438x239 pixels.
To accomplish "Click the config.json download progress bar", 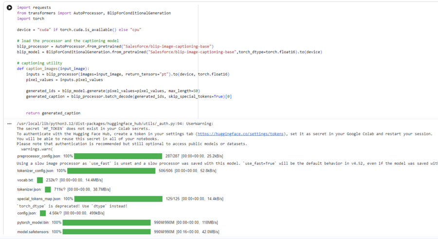I will tap(43, 213).
